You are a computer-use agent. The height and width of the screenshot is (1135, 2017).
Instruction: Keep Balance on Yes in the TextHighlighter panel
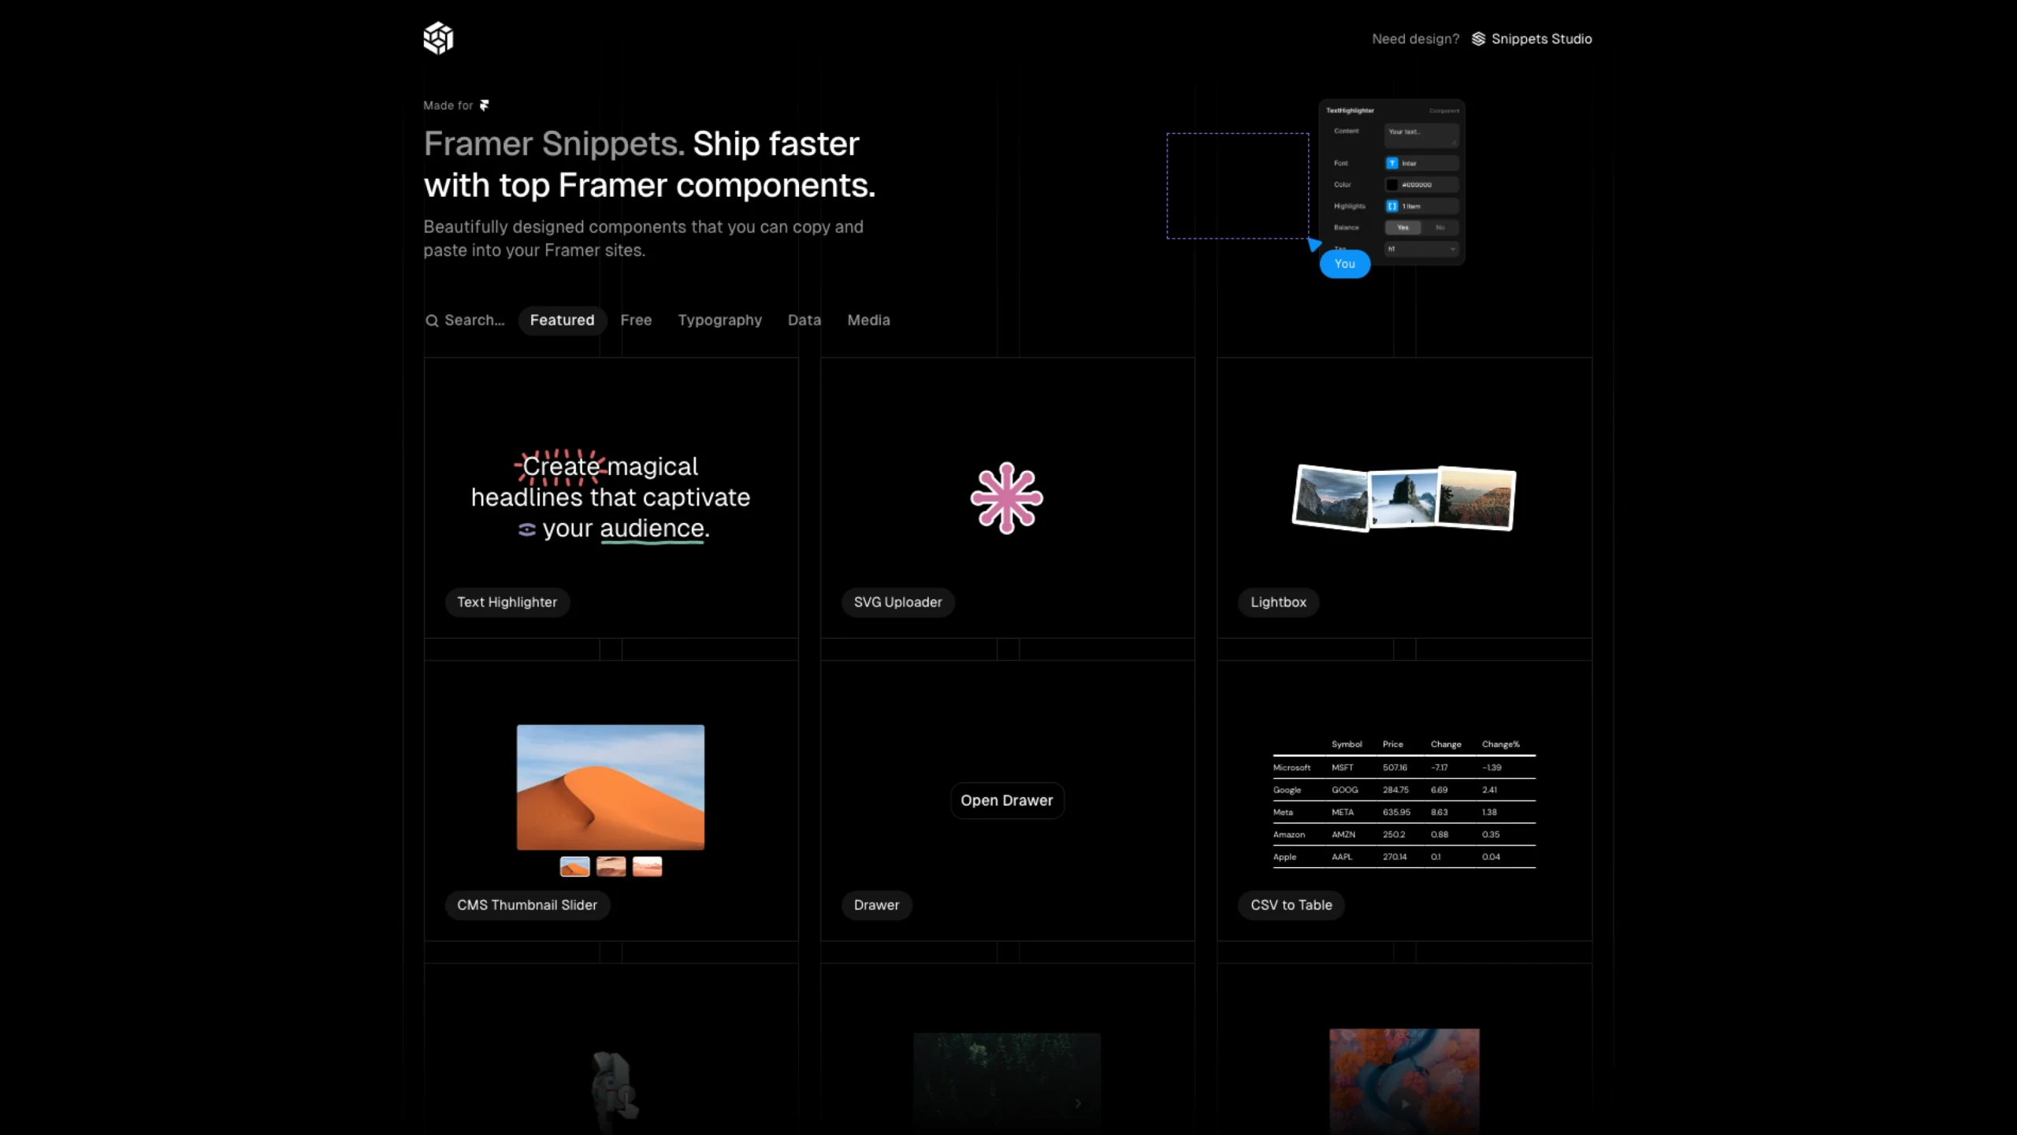click(1403, 228)
